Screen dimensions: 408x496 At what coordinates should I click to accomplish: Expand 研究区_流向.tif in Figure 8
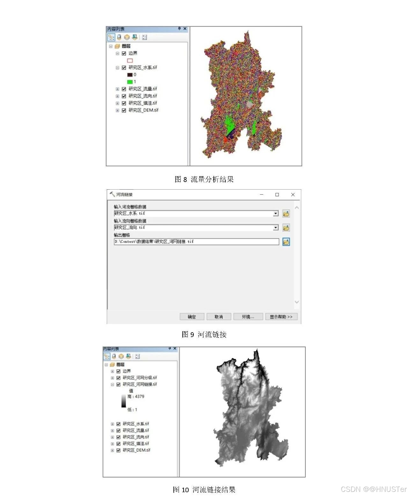click(x=117, y=96)
